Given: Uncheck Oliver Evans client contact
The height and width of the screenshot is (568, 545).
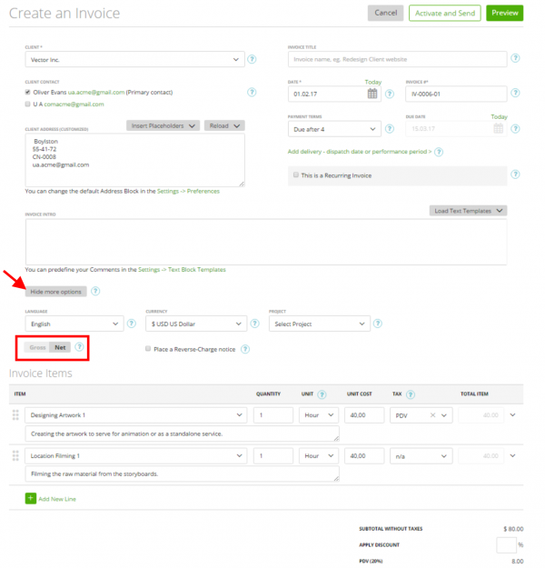Looking at the screenshot, I should click(28, 92).
